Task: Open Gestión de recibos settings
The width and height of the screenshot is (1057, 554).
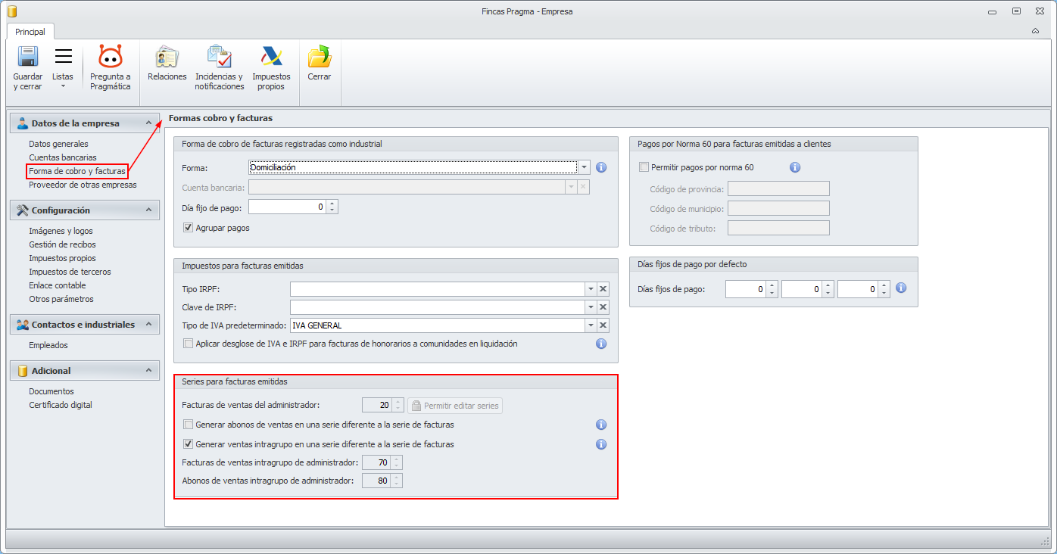Action: pyautogui.click(x=62, y=244)
